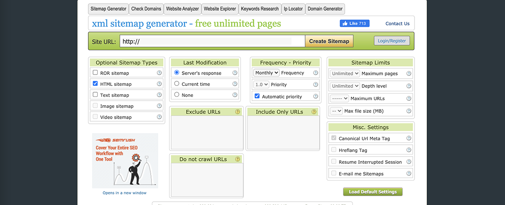Viewport: 505px width, 205px height.
Task: Open help icon for Current time
Action: [235, 84]
